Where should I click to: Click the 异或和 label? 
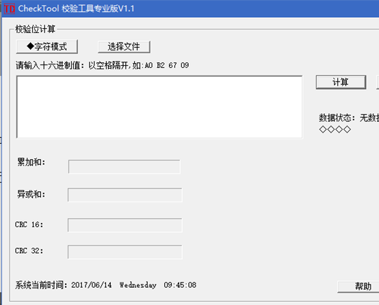[31, 194]
